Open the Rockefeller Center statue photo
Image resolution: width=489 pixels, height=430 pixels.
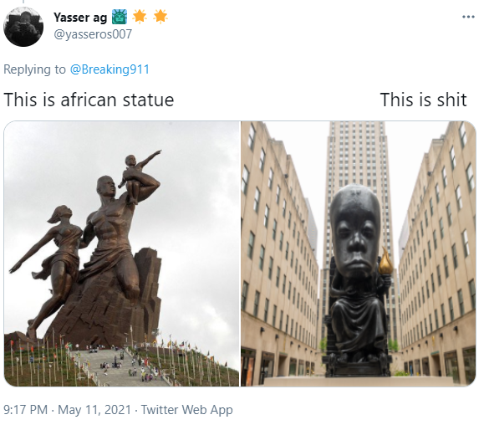359,253
